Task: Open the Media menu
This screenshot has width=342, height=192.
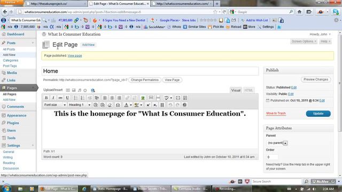Action: pos(12,73)
